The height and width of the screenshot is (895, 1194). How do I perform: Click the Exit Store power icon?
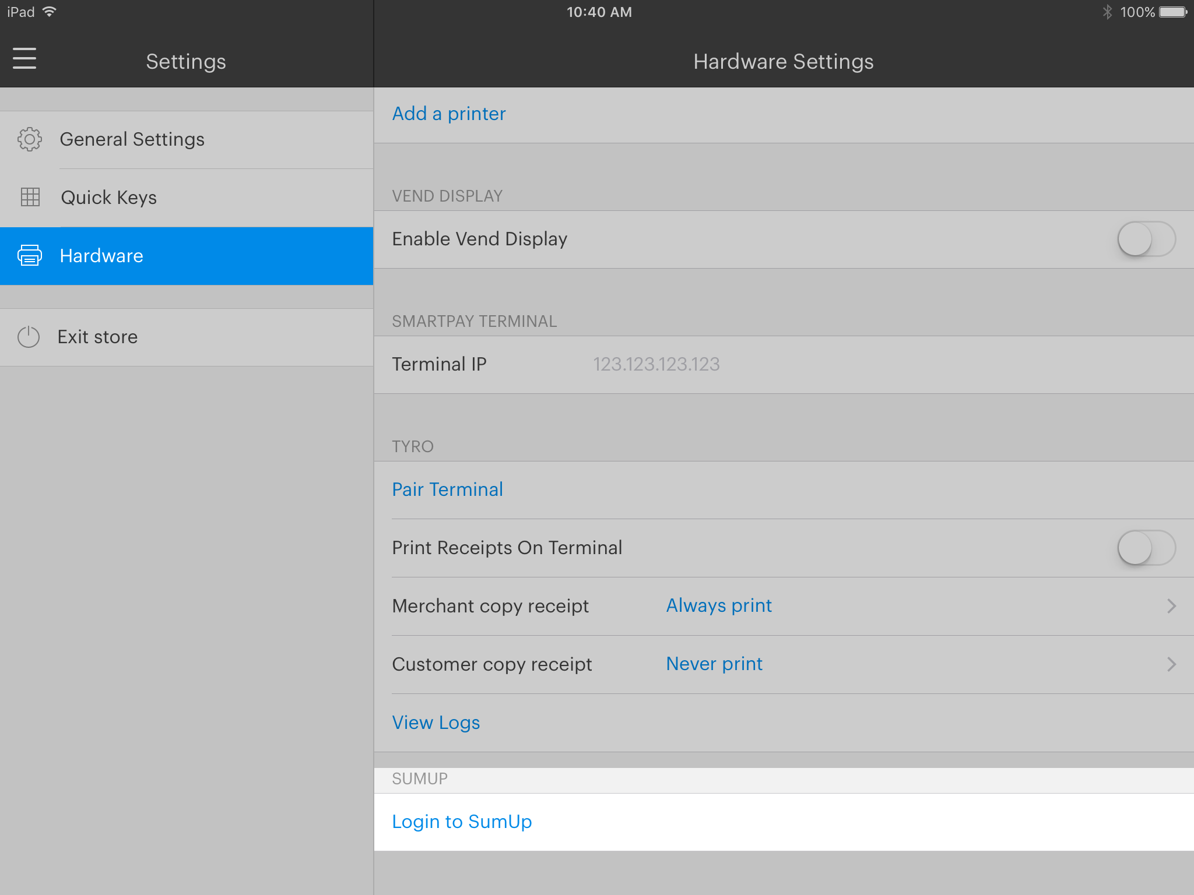pyautogui.click(x=27, y=337)
